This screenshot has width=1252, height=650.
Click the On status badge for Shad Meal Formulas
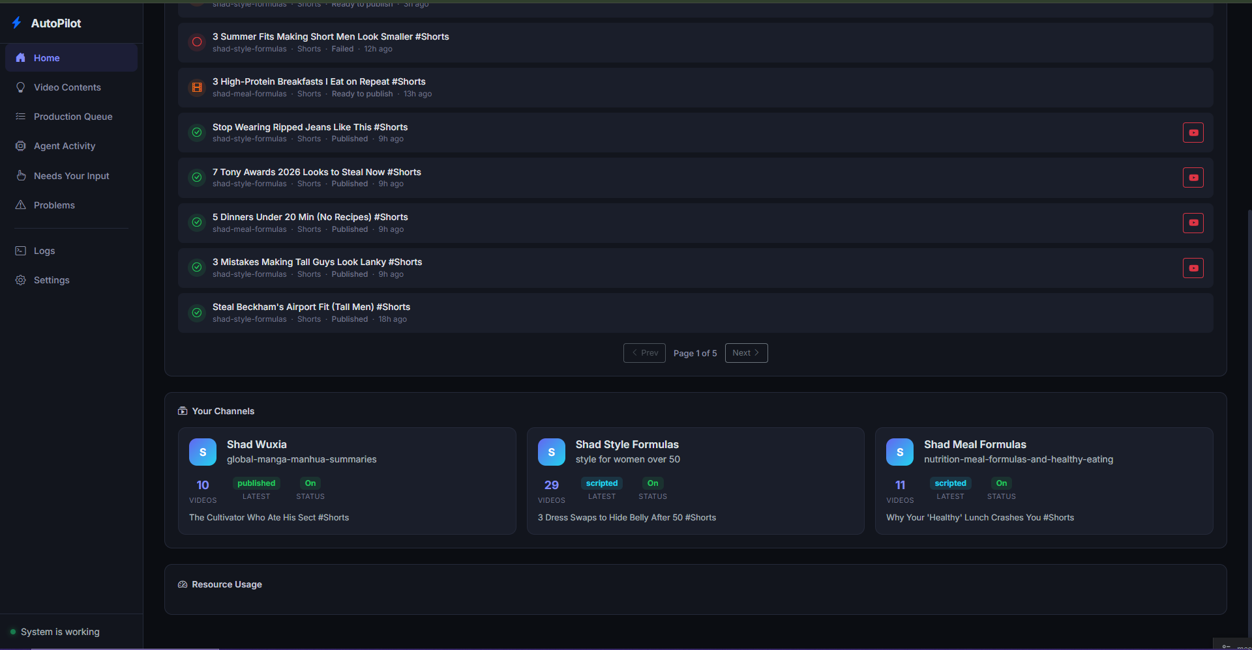coord(1002,483)
